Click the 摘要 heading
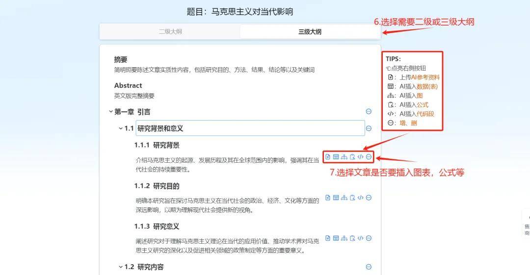The image size is (530, 275). 121,60
